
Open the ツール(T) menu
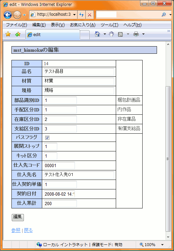pos(110,25)
